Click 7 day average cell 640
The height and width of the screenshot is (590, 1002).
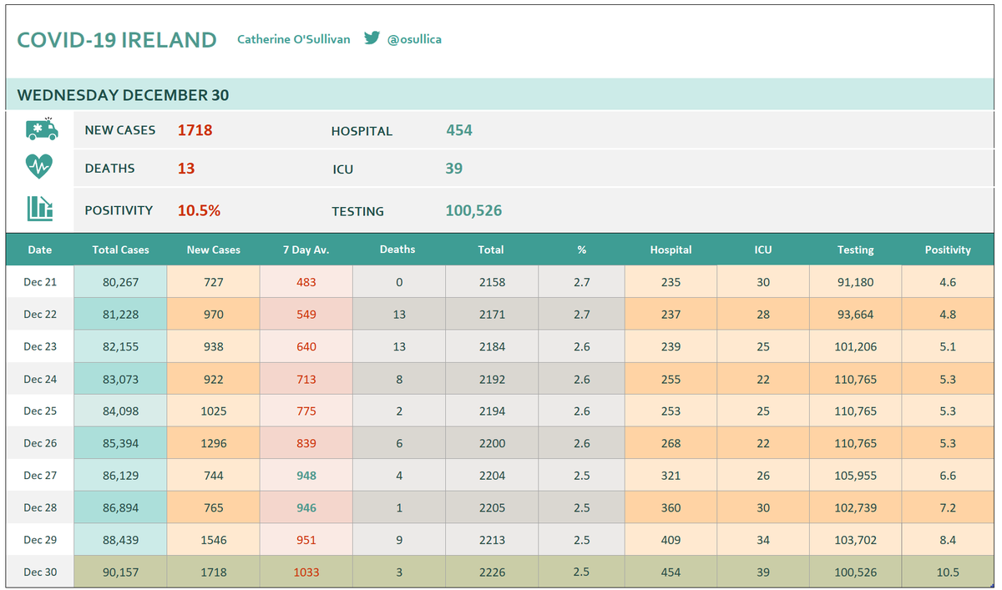(x=306, y=346)
